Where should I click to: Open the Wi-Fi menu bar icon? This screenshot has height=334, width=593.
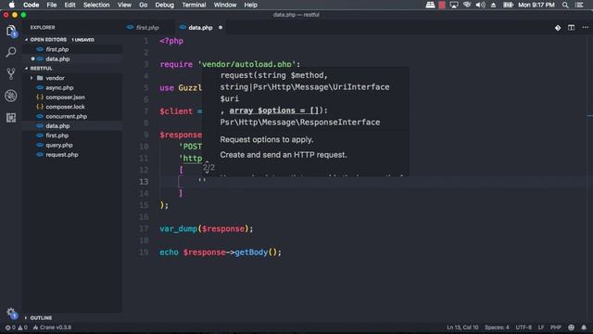pyautogui.click(x=467, y=5)
